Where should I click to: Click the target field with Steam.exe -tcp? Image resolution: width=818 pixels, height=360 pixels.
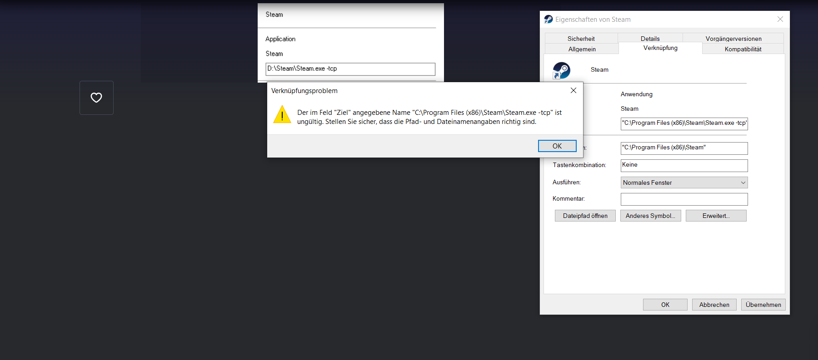(684, 123)
